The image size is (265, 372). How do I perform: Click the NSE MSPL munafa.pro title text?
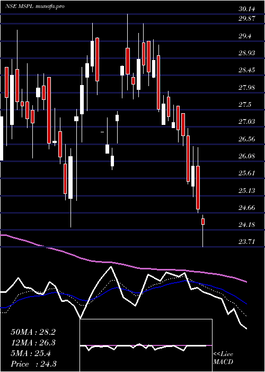click(35, 6)
